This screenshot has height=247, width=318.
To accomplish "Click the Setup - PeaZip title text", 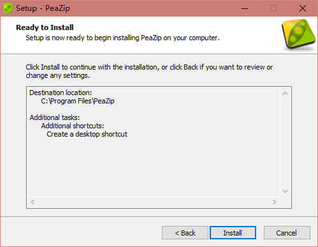I will (43, 8).
